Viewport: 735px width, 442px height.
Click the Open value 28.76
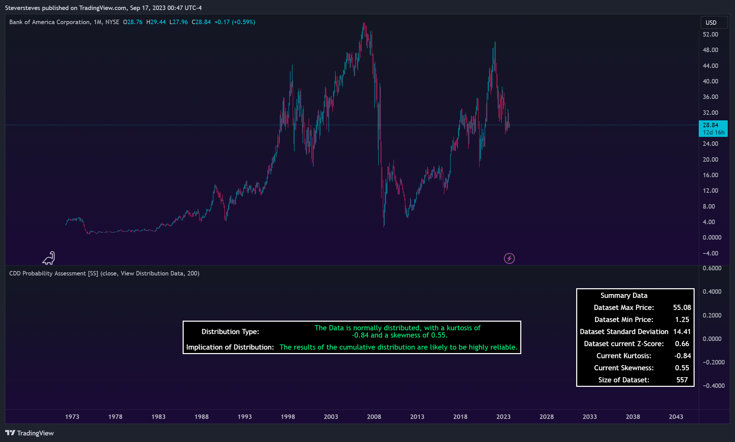(x=135, y=22)
